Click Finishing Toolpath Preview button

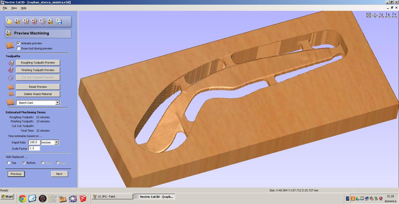point(38,70)
